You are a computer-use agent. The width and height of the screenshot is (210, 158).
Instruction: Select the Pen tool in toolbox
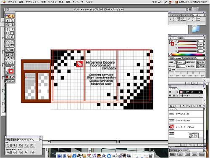[8, 29]
